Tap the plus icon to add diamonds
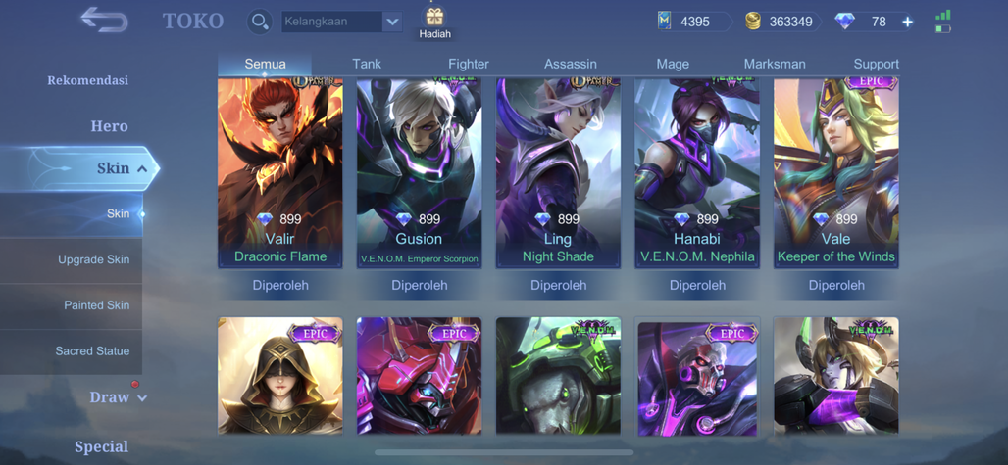This screenshot has height=465, width=1008. click(907, 22)
